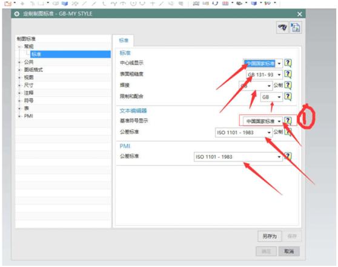Open help for 表面粗糙度 setting
The width and height of the screenshot is (338, 267).
pyautogui.click(x=288, y=74)
